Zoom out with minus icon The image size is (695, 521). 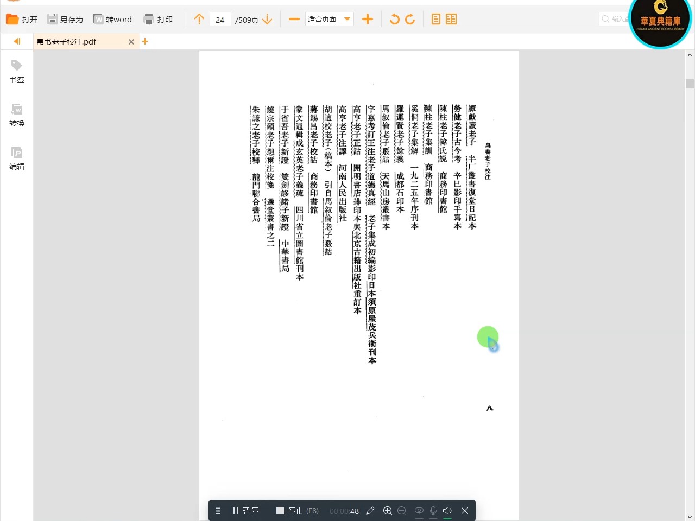click(x=294, y=20)
